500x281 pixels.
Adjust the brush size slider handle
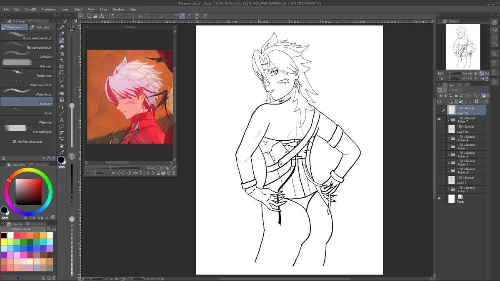point(72,106)
